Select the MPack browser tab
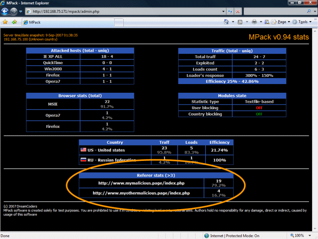318x239 pixels. (68, 22)
